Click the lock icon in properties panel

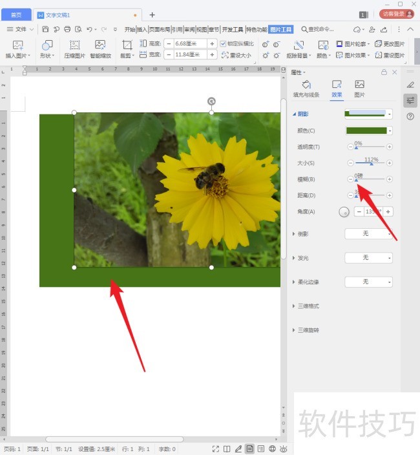[384, 72]
